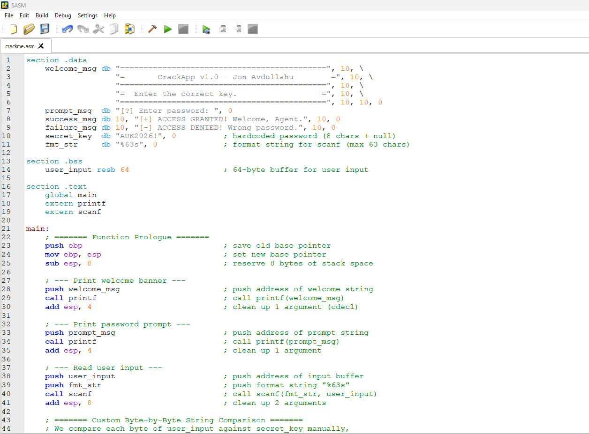The height and width of the screenshot is (434, 589).
Task: Click 'push user_input' on line 38
Action: pos(80,376)
